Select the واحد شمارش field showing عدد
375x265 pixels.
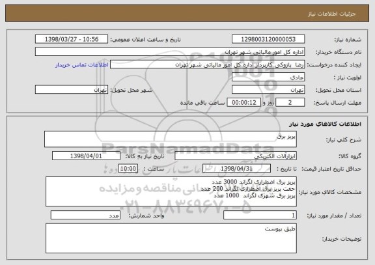click(x=85, y=215)
